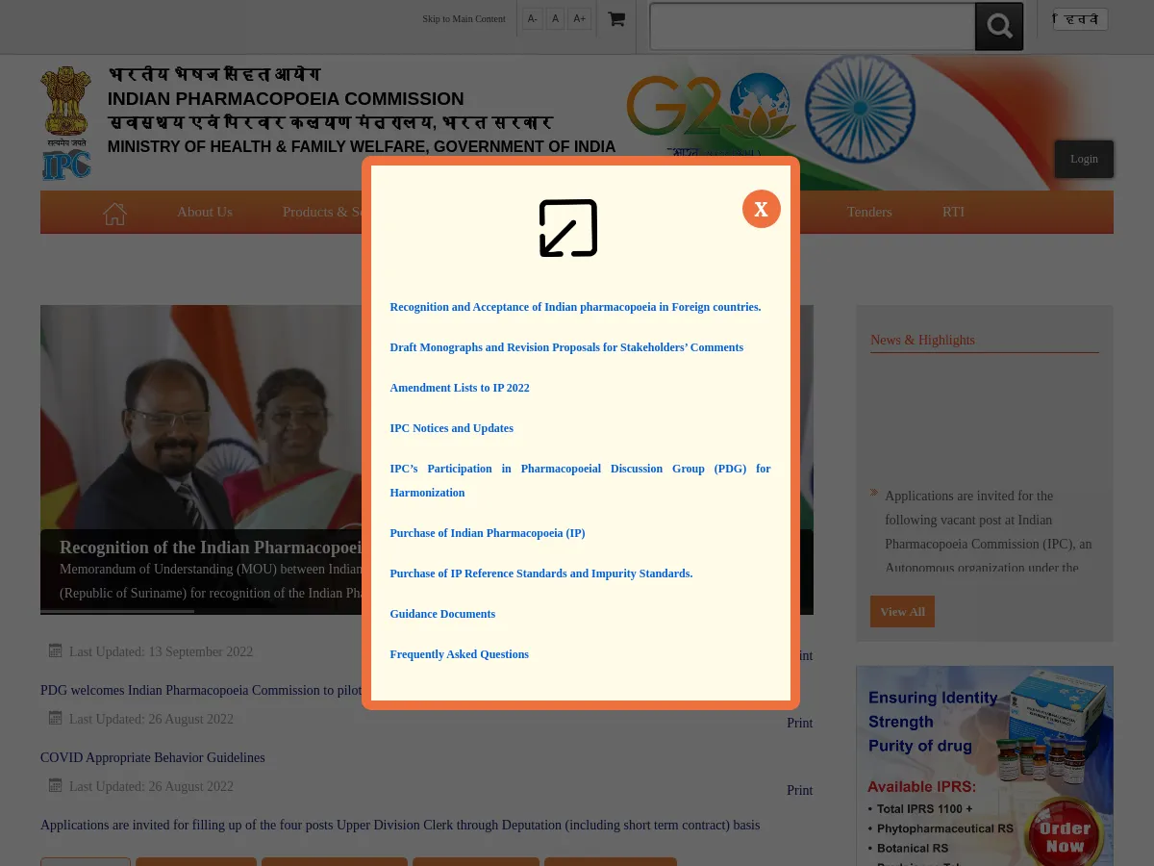
Task: Reset font size with the A button
Action: coord(555,18)
